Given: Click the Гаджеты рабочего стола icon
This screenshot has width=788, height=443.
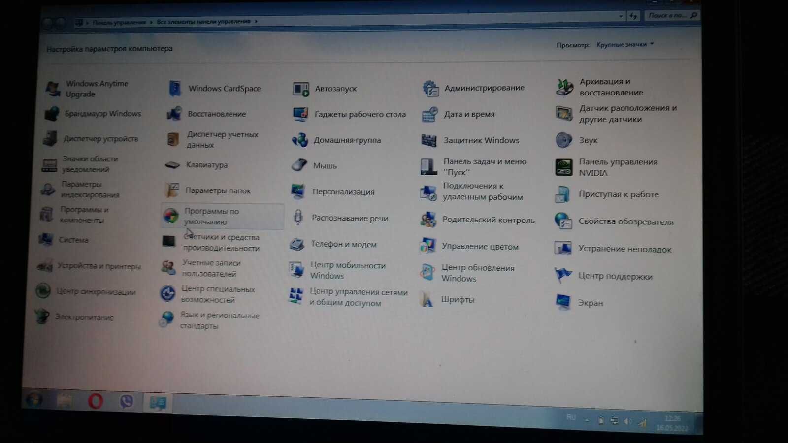Looking at the screenshot, I should pyautogui.click(x=300, y=114).
